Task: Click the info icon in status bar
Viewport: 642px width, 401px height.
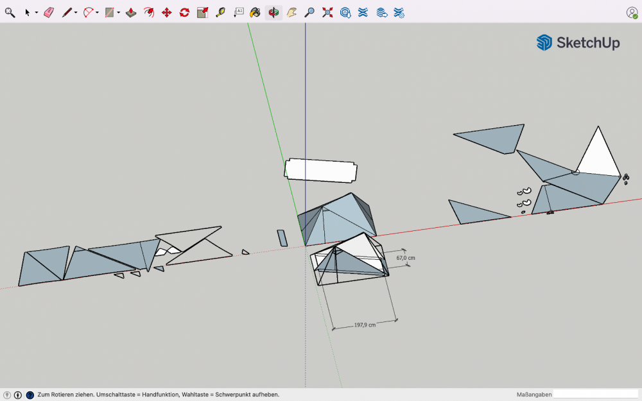Action: (x=18, y=395)
